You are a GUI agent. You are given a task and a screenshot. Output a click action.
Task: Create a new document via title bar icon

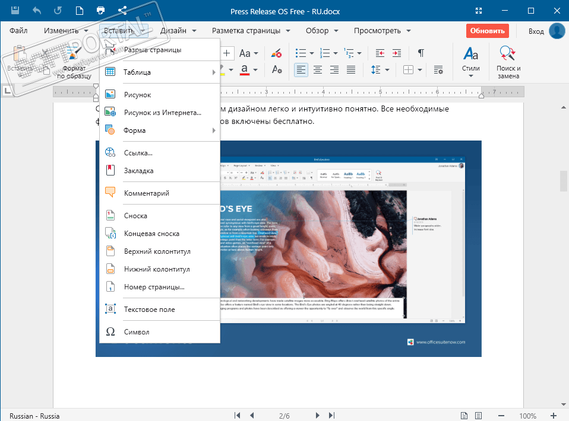(79, 11)
